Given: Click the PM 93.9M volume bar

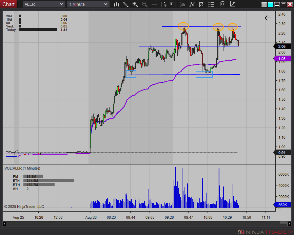Looking at the screenshot, I should (33, 176).
